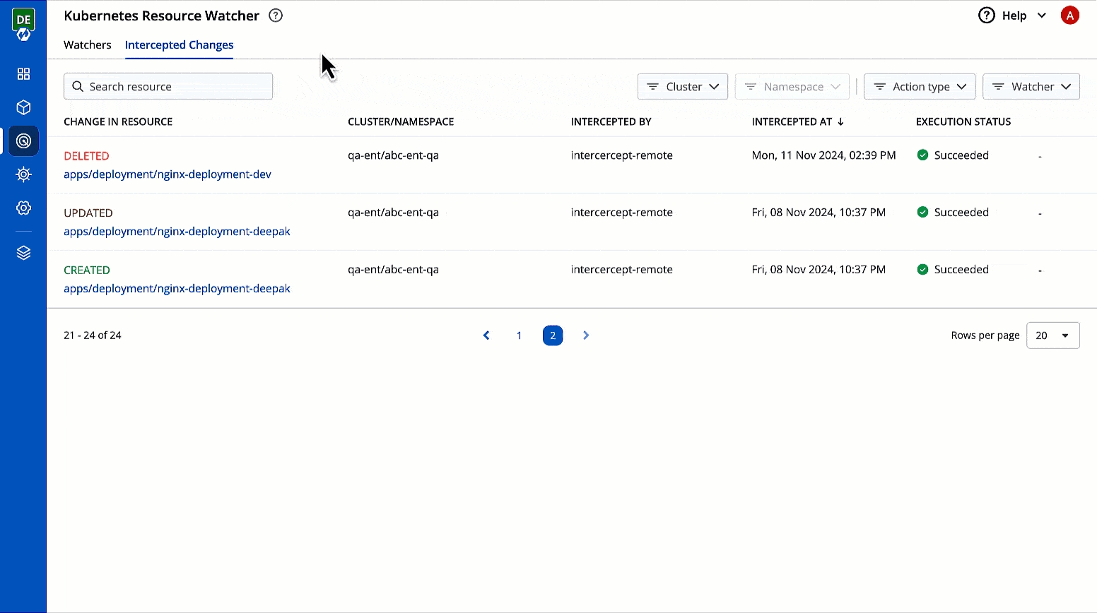The height and width of the screenshot is (613, 1097).
Task: Open the gear-sun icon in sidebar
Action: point(23,174)
